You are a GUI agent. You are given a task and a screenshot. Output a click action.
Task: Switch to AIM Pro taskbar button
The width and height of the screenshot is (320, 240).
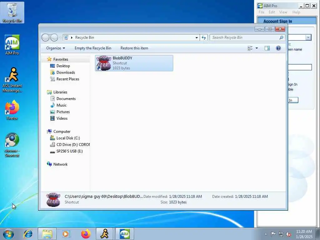124,234
